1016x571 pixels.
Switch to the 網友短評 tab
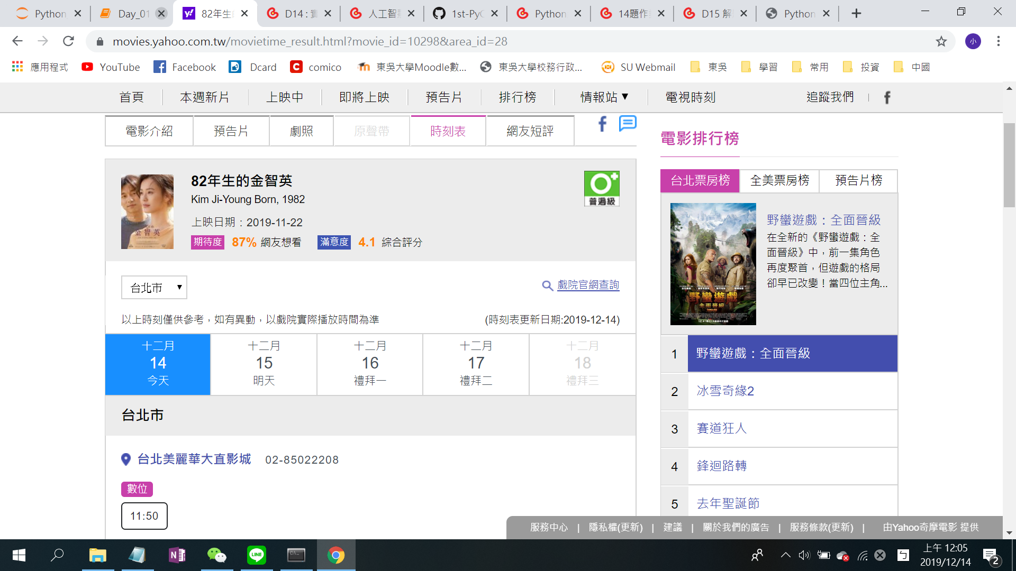(x=530, y=131)
